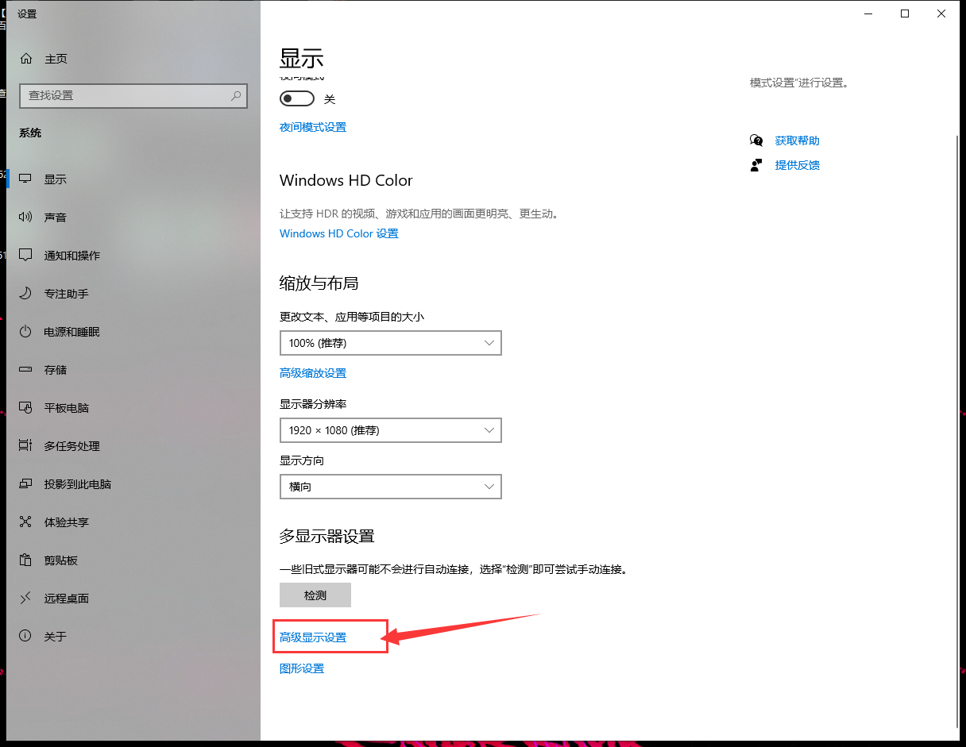Open the 高级显示设置 link
This screenshot has width=966, height=747.
[x=313, y=637]
